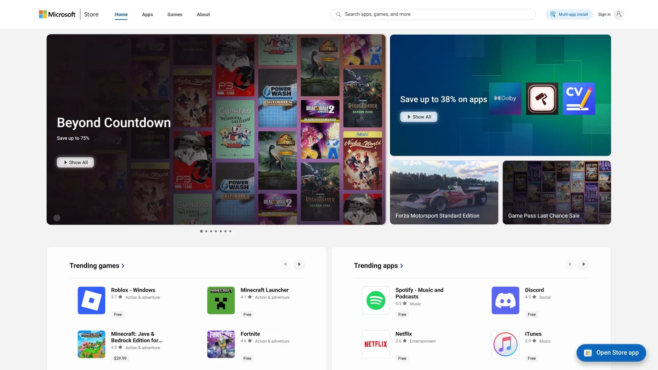Select the first carousel page dot
The image size is (658, 370).
coord(202,231)
